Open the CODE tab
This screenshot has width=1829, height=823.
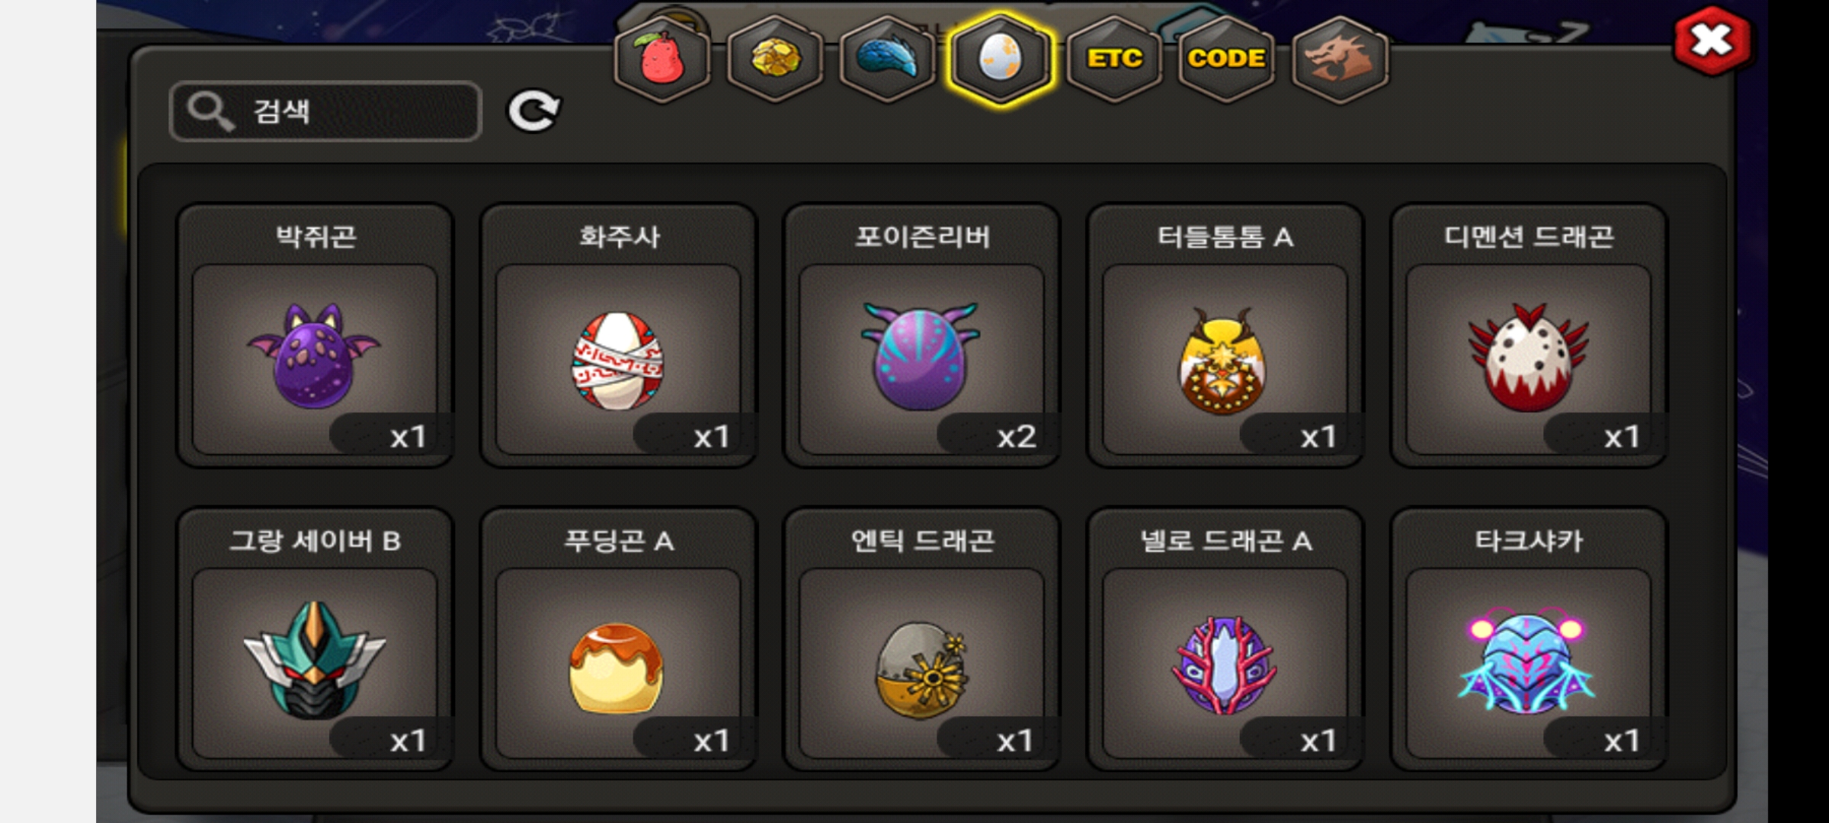coord(1227,59)
